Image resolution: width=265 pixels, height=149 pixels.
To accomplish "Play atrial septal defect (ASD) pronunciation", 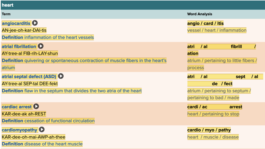I will tap(61, 76).
